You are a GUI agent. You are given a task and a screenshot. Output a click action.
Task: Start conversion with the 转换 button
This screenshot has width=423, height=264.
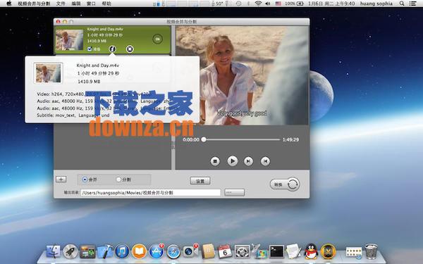tap(285, 184)
